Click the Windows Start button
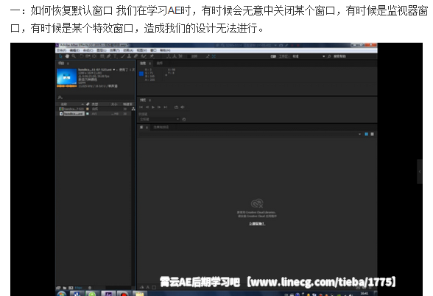 pyautogui.click(x=62, y=294)
